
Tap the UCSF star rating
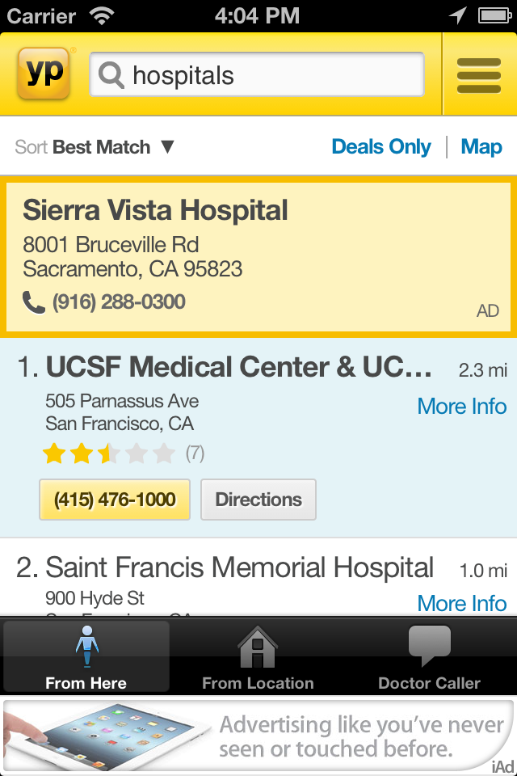(x=109, y=453)
